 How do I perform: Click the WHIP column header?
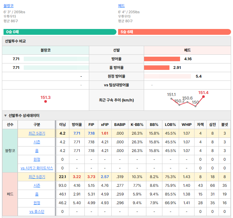pyautogui.click(x=186, y=125)
